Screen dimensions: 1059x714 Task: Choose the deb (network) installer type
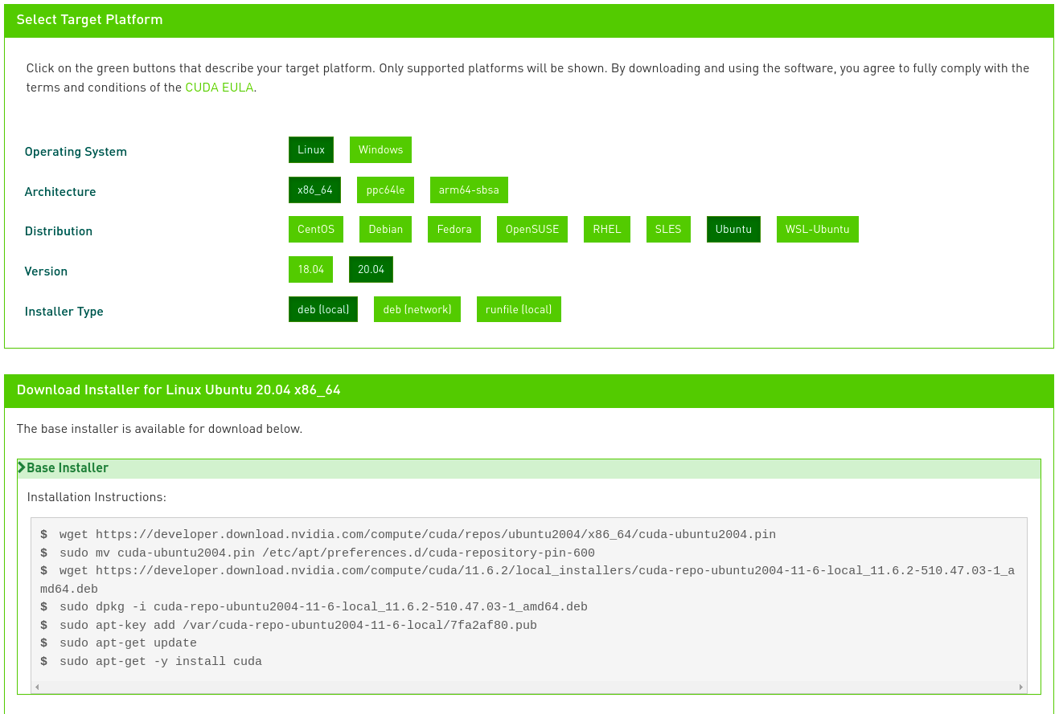point(417,308)
